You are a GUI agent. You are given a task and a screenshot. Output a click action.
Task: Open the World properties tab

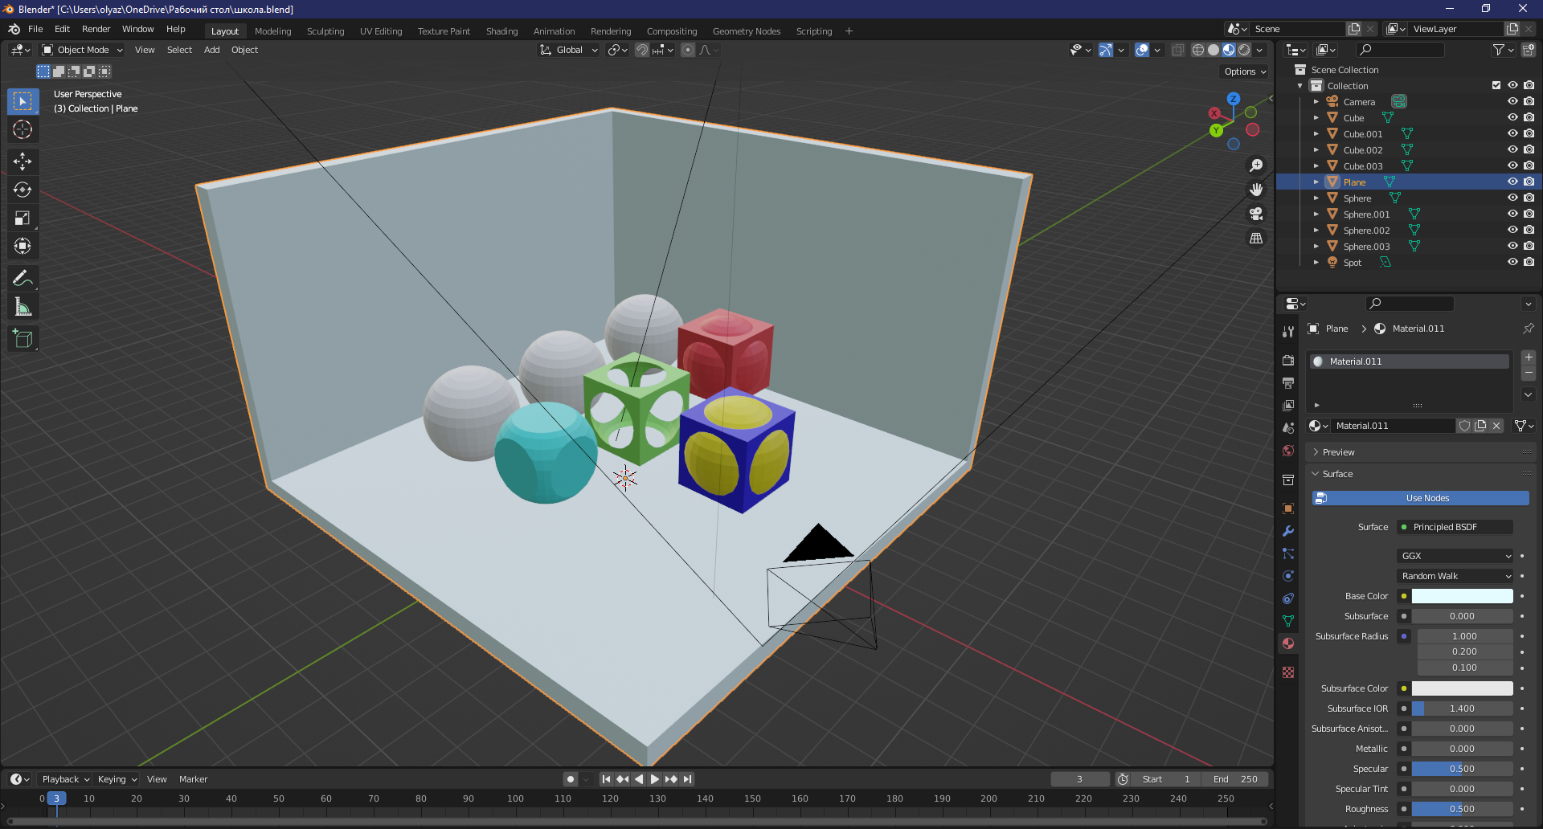click(1288, 450)
